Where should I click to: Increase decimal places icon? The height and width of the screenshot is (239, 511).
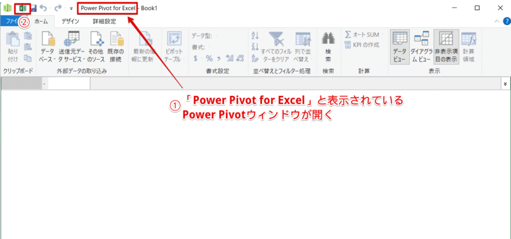pyautogui.click(x=230, y=58)
